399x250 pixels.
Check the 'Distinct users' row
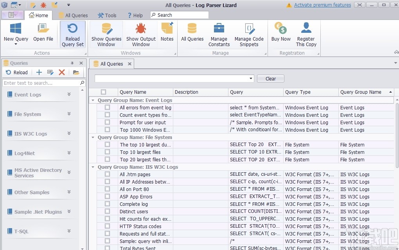(x=108, y=211)
